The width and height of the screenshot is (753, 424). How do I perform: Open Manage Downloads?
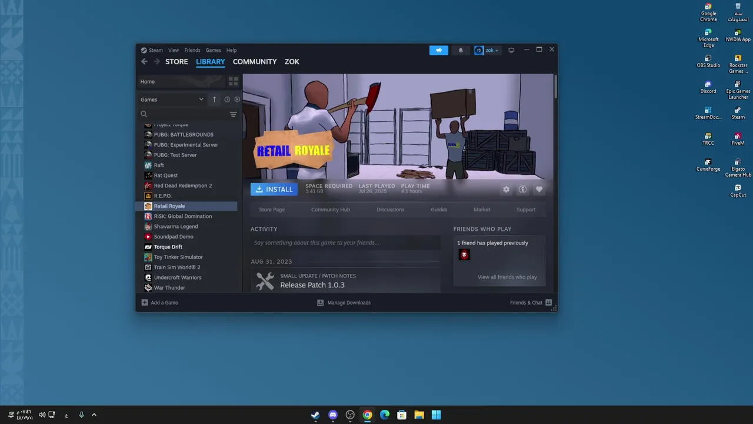[344, 303]
